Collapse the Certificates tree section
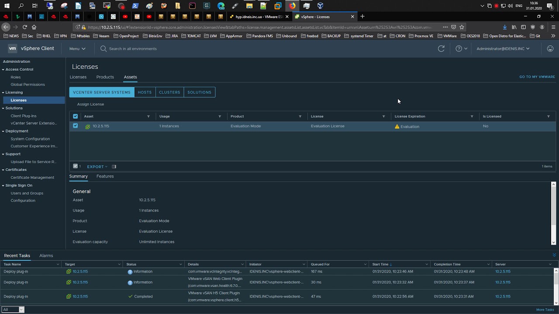Viewport: 559px width, 314px height. pyautogui.click(x=3, y=170)
